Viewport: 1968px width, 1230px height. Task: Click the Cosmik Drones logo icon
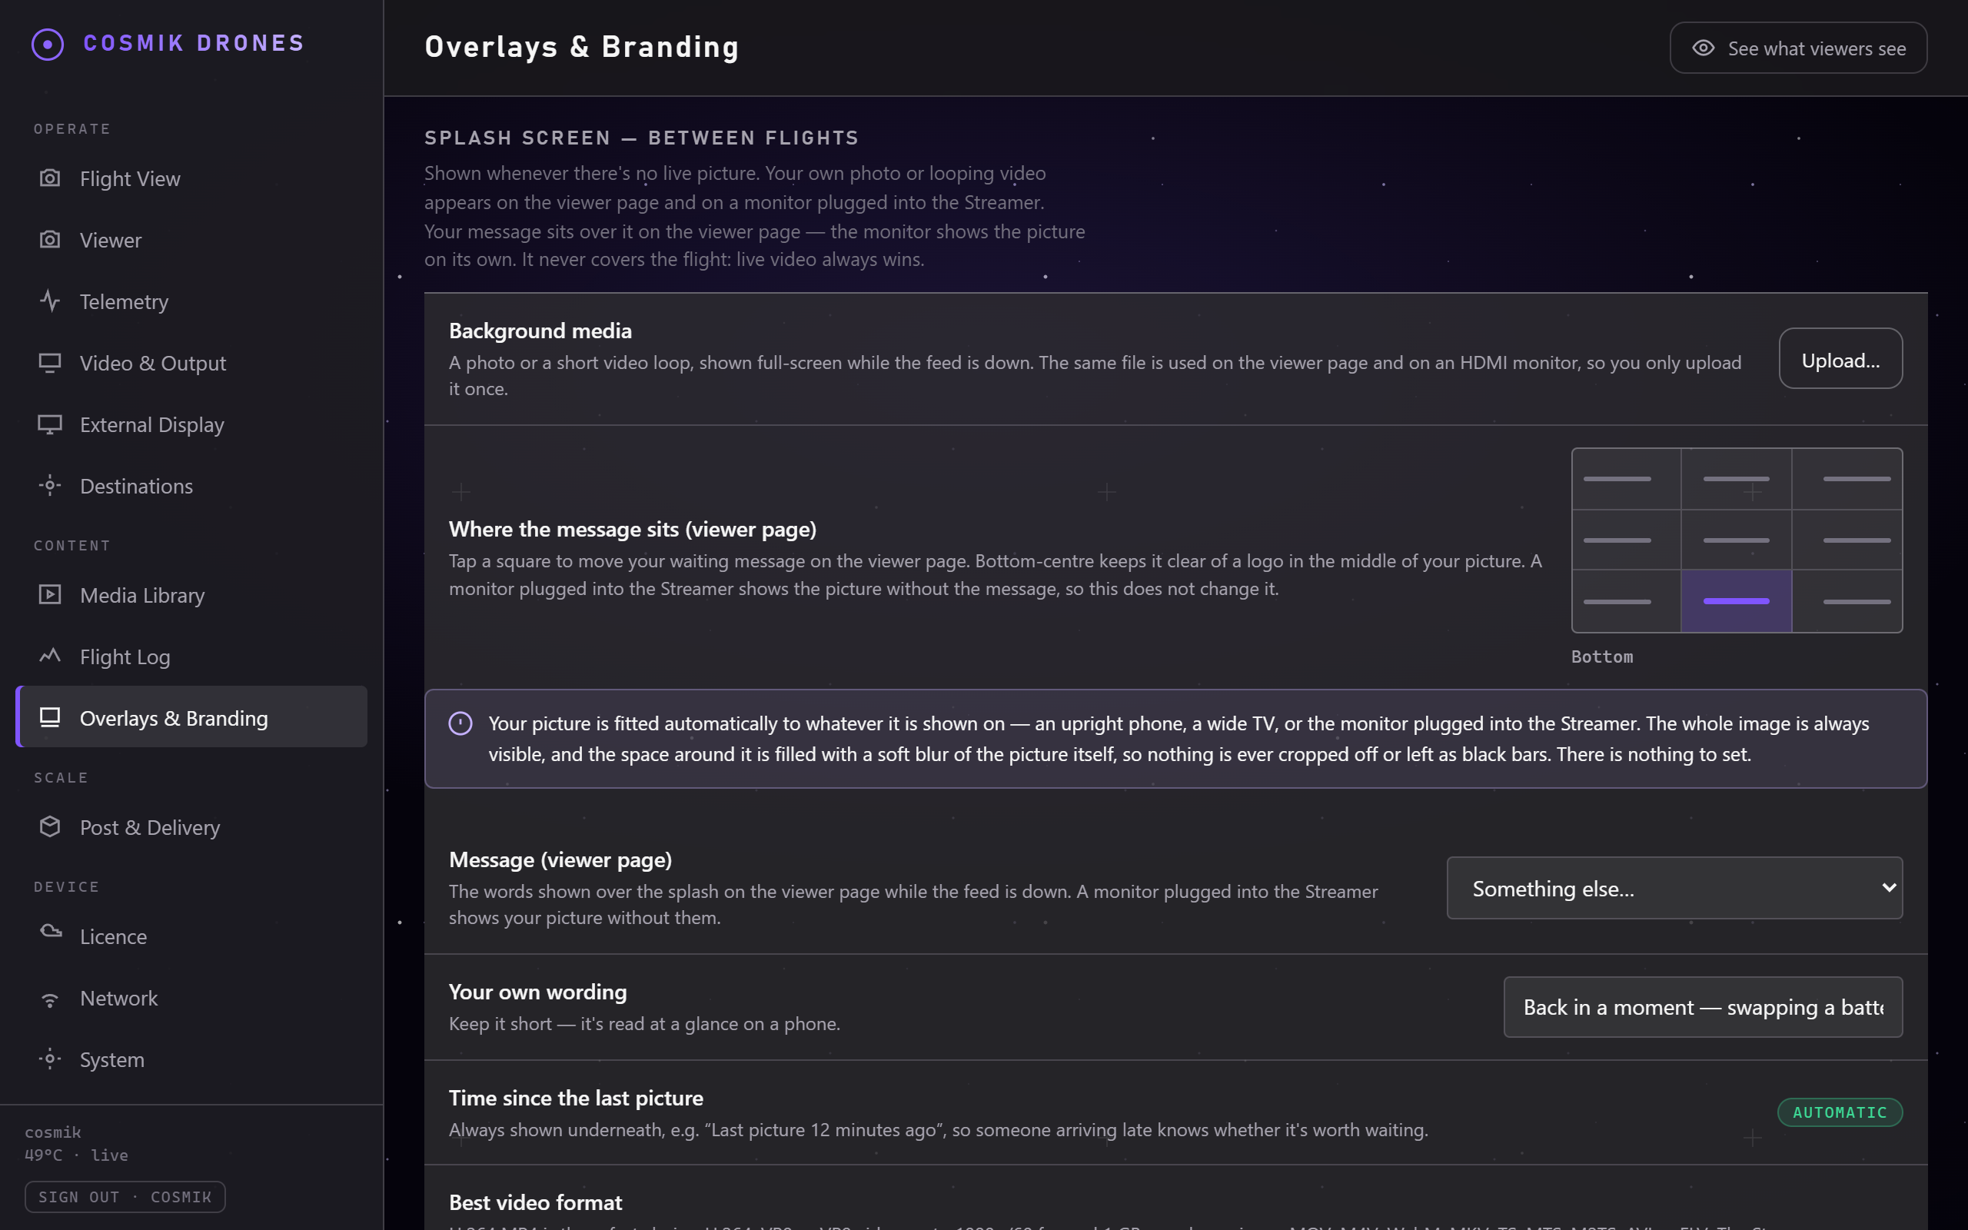pos(47,44)
